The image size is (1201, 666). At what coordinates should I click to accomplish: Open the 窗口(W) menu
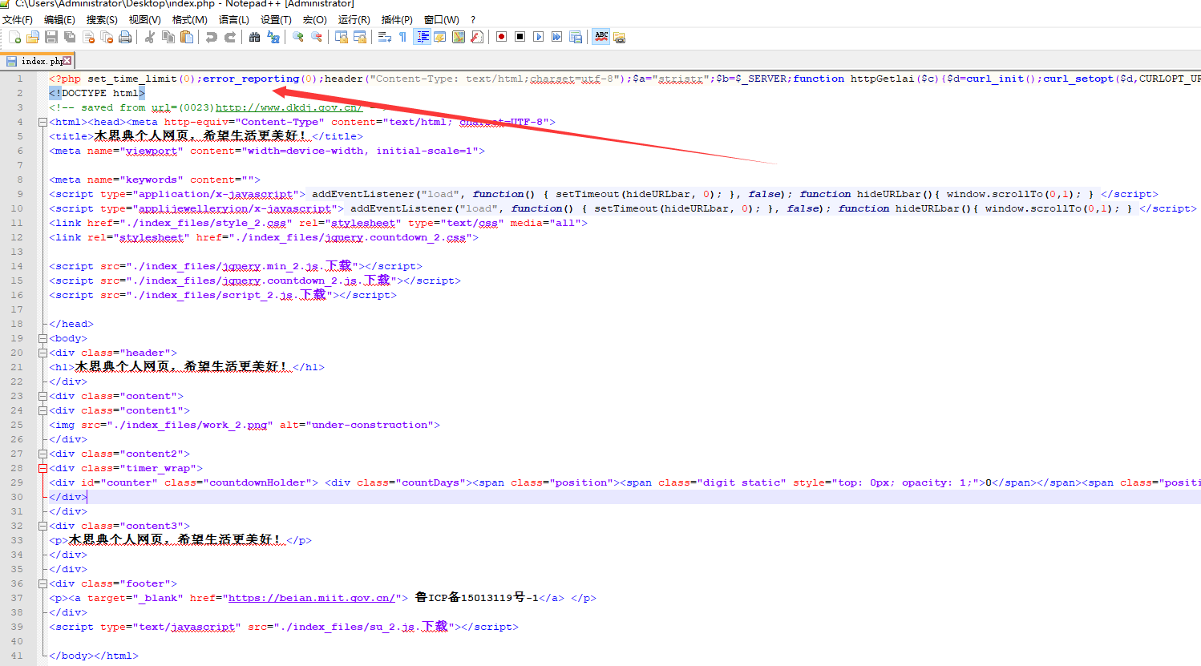pyautogui.click(x=441, y=19)
